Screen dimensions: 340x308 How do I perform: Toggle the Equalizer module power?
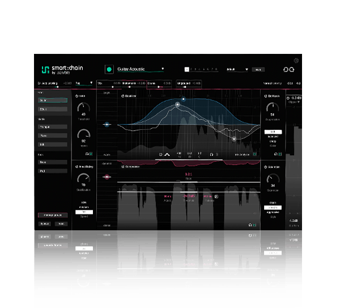point(123,96)
